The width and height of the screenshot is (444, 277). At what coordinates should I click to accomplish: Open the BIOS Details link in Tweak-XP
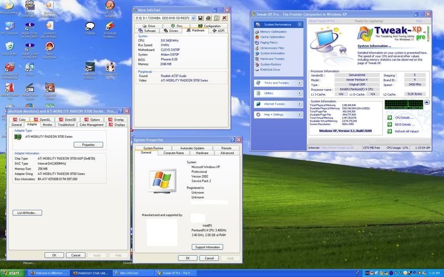pyautogui.click(x=405, y=124)
